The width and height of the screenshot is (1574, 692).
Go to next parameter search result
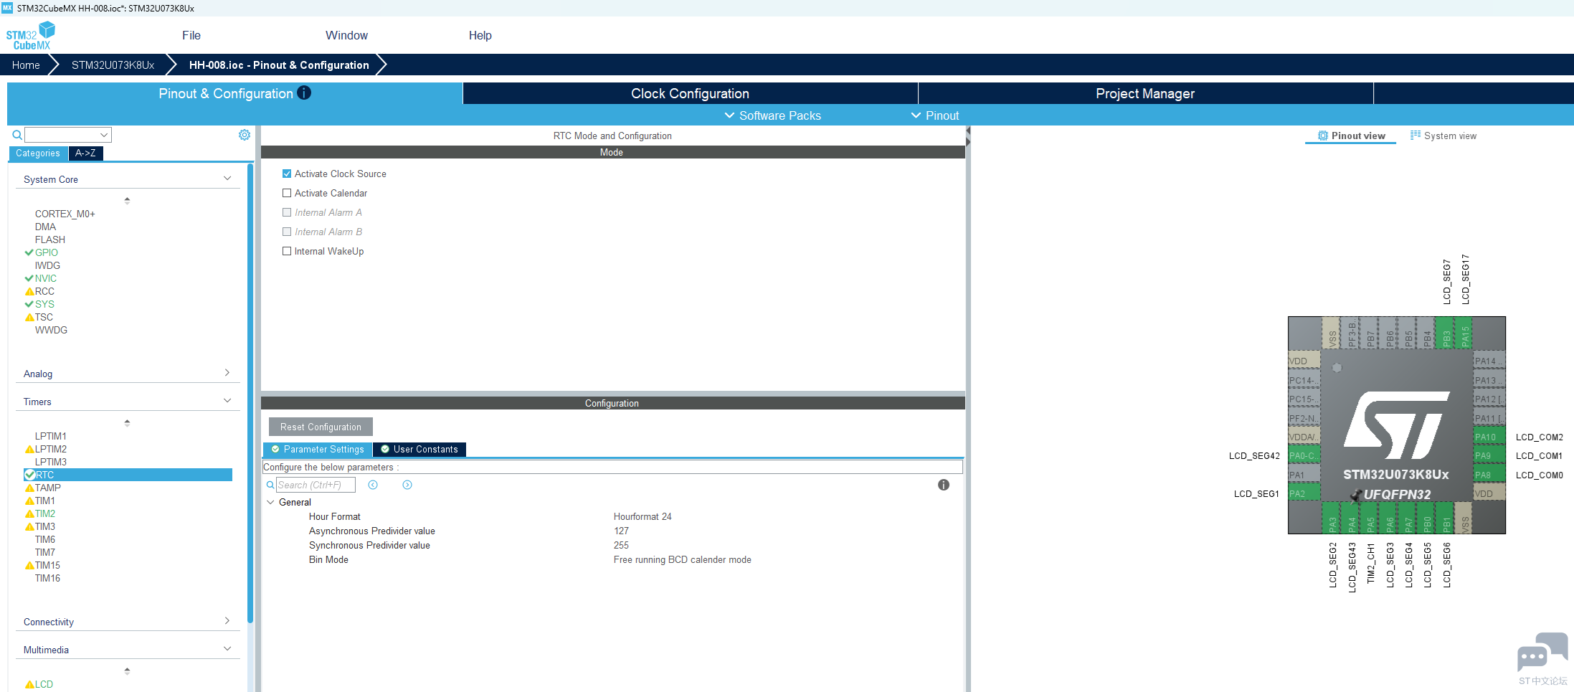click(x=407, y=485)
